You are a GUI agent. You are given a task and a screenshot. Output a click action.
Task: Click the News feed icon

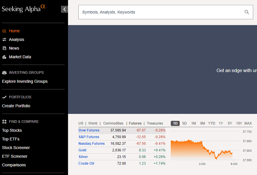(4, 48)
